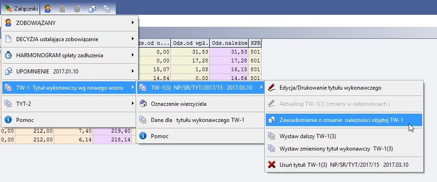
Task: Choose Edycja/Drukowanie tytułu wykonawczego
Action: click(x=344, y=88)
